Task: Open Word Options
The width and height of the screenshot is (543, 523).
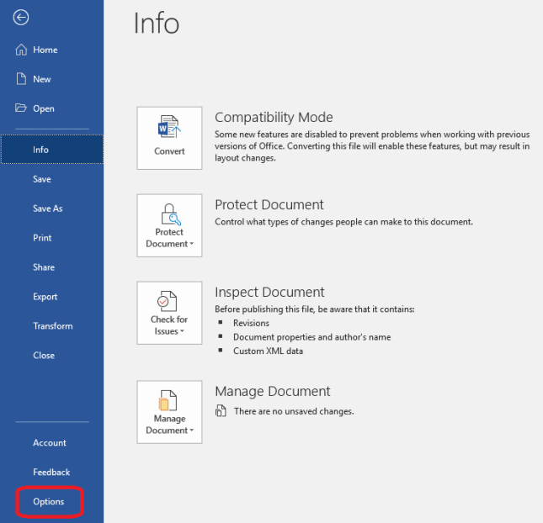Action: (x=49, y=502)
